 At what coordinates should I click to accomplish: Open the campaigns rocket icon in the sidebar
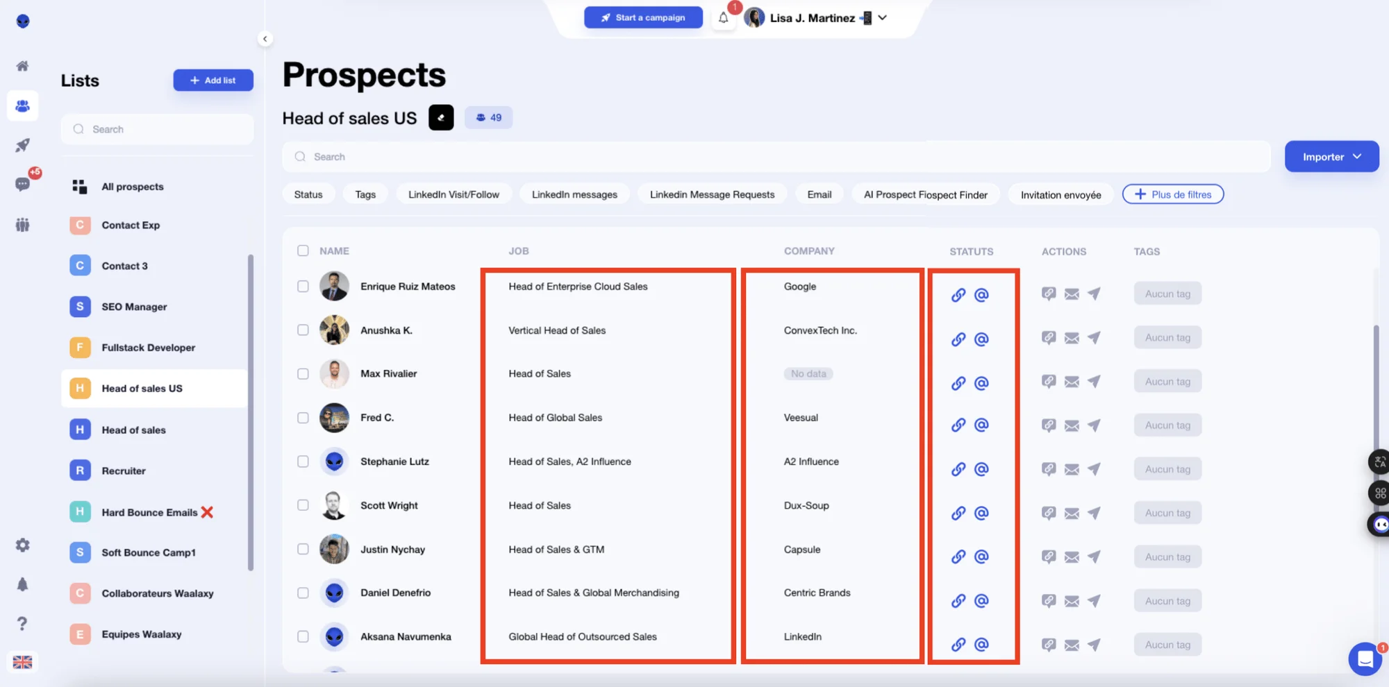click(x=22, y=145)
